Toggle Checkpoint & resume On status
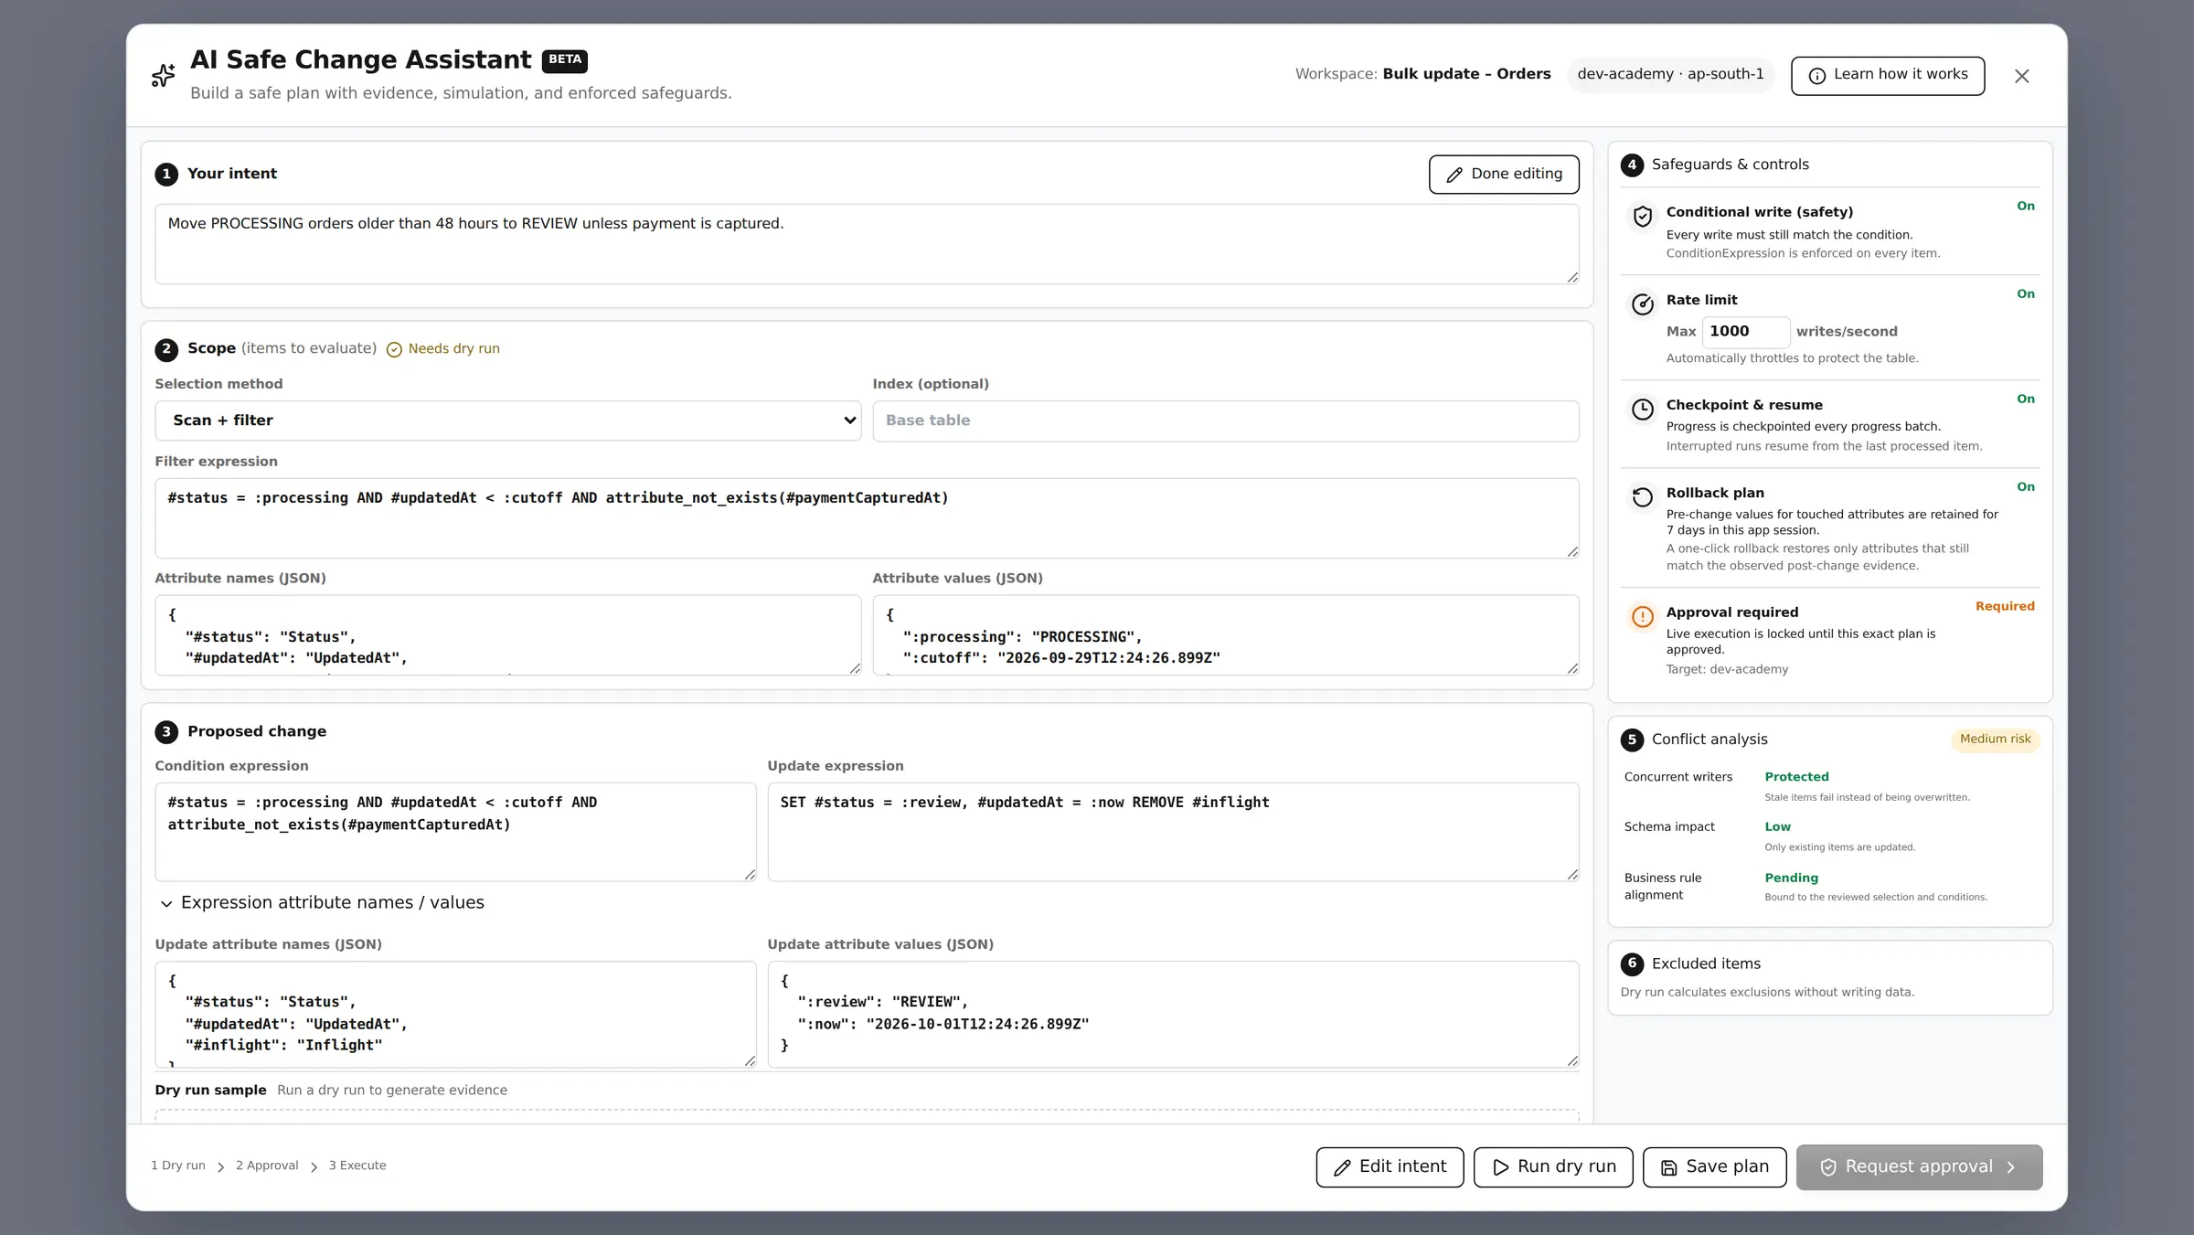The height and width of the screenshot is (1235, 2194). point(2026,399)
